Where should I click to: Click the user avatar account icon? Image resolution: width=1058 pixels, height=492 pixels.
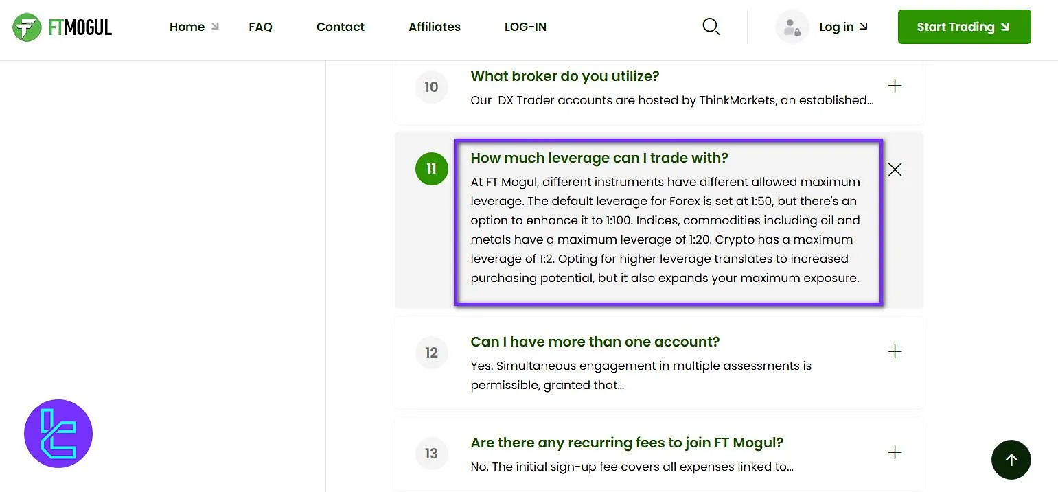pos(792,26)
